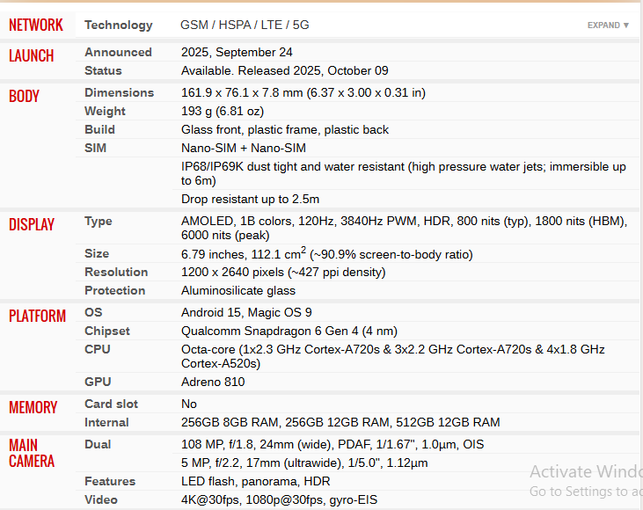Open the Chipset spec label
Screen dimensions: 643x510
[x=107, y=331]
